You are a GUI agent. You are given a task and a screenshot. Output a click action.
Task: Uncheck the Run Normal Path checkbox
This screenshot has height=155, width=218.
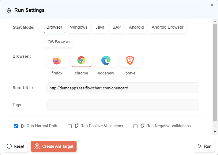16,126
